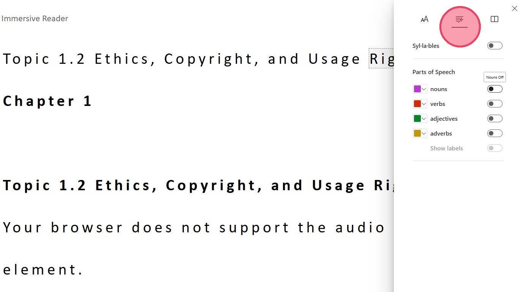The image size is (523, 292).
Task: Close the grammar options panel
Action: pyautogui.click(x=515, y=8)
